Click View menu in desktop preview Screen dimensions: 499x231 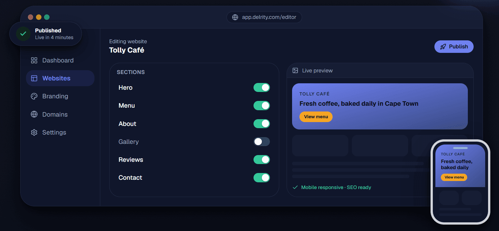[x=316, y=117]
